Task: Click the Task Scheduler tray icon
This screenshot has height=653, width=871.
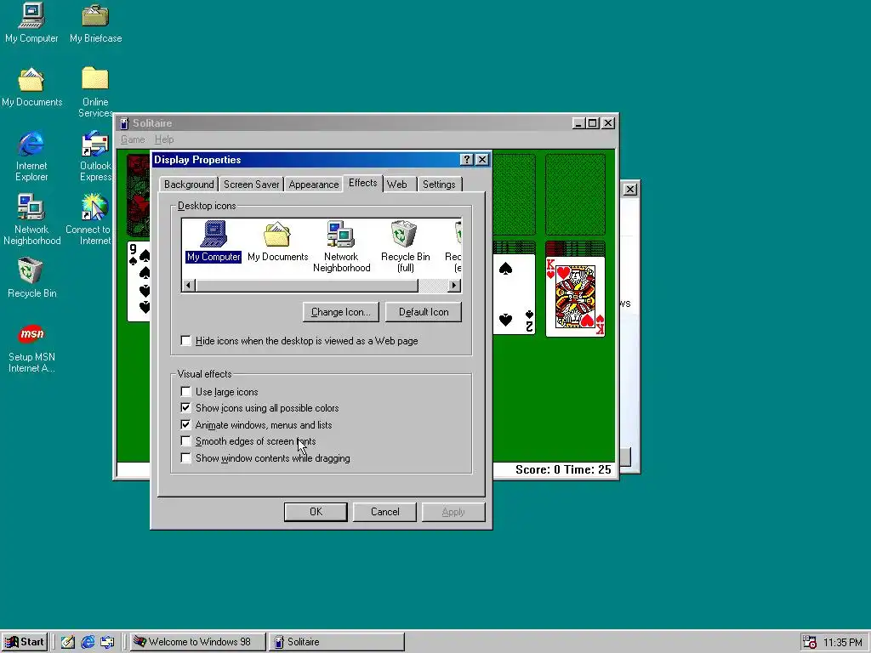Action: click(x=810, y=642)
